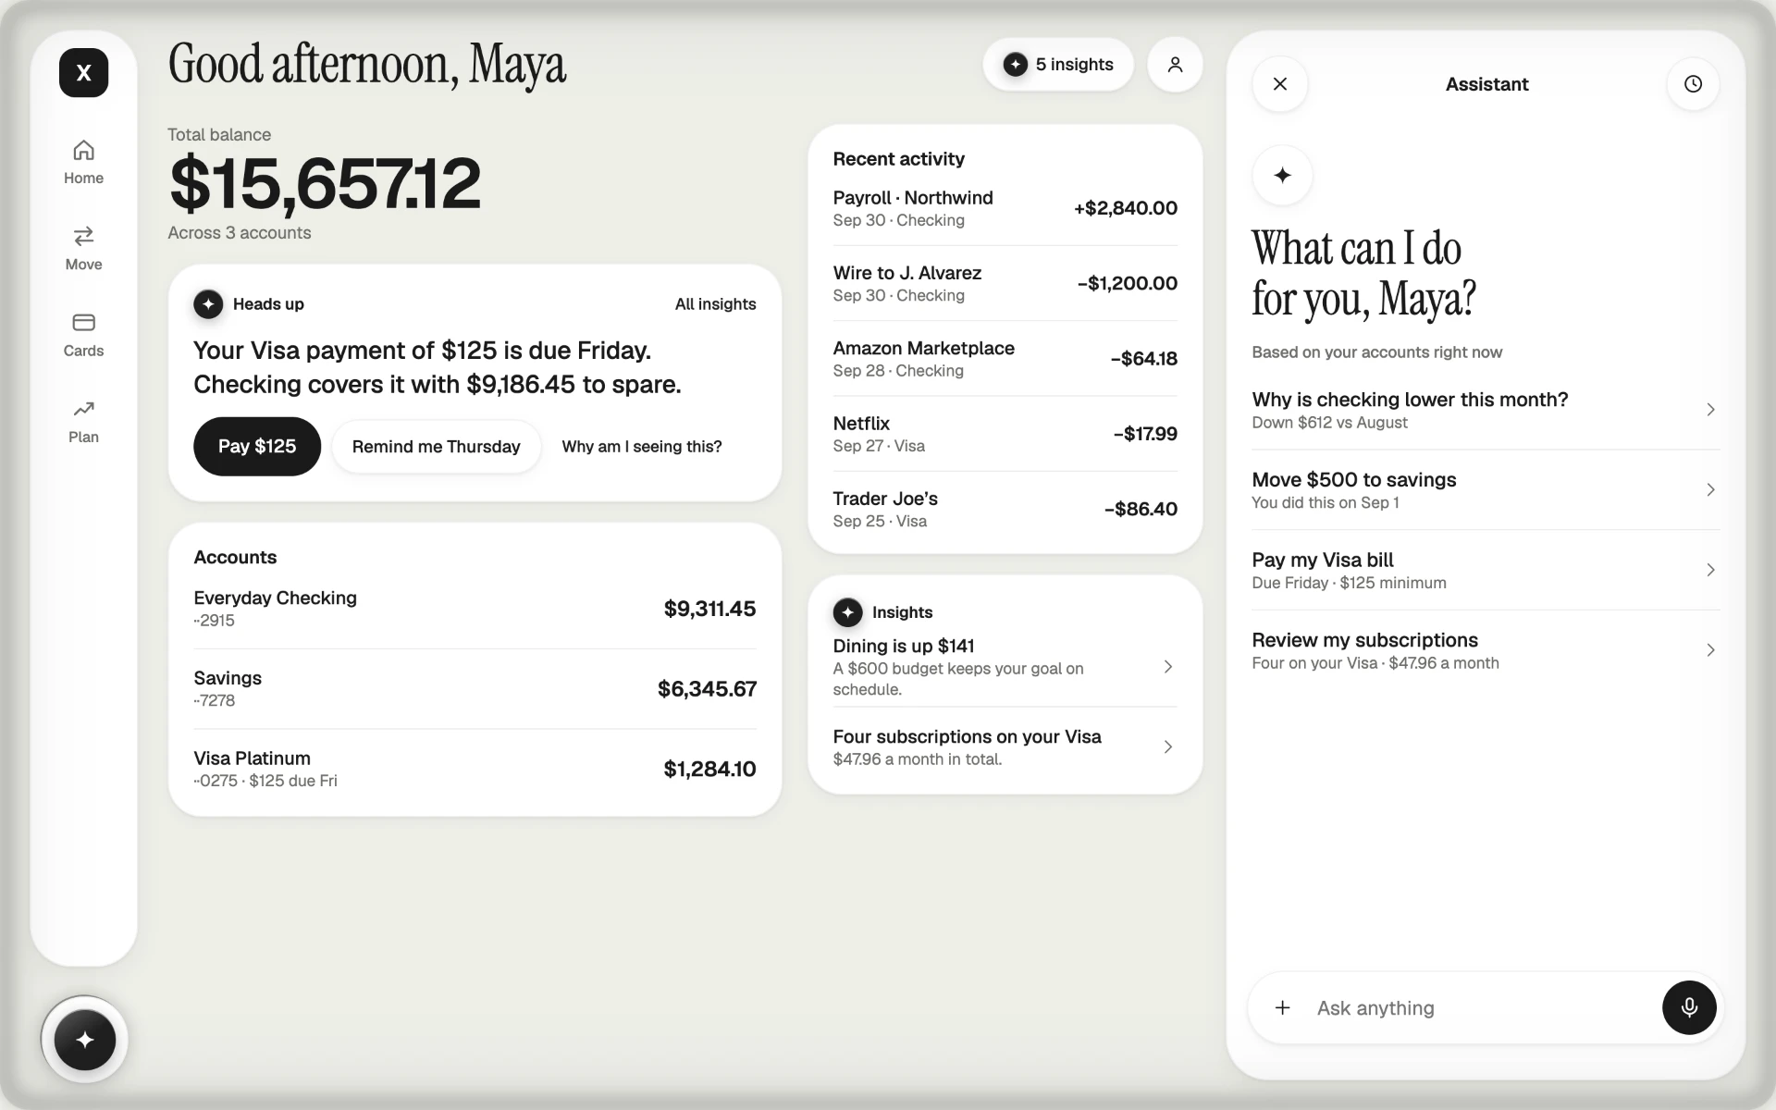Open 'Review my subscriptions' chevron
Viewport: 1776px width, 1110px height.
(x=1710, y=650)
